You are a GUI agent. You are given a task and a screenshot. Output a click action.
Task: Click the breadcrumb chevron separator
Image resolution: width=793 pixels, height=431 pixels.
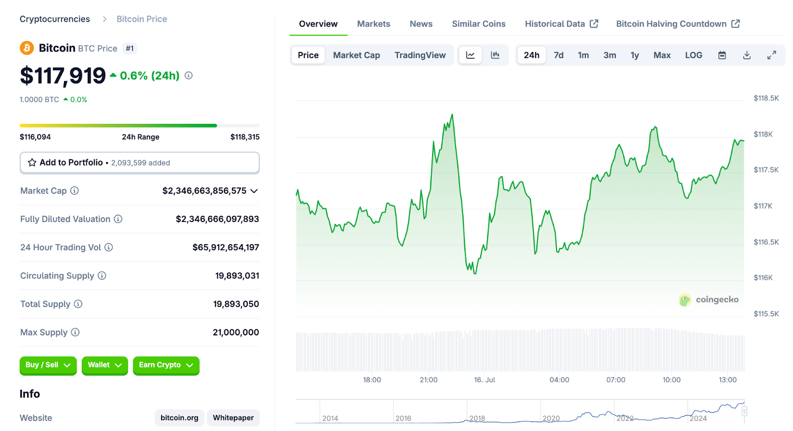pos(104,19)
